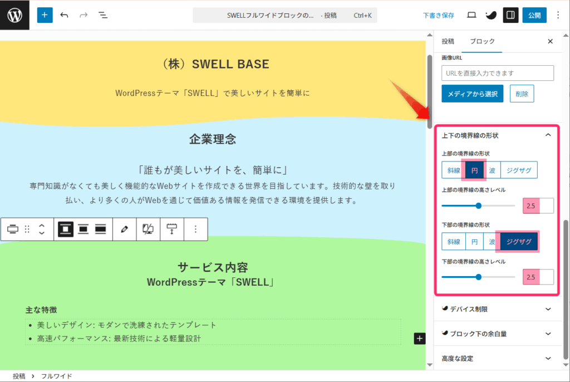Click the 主な特徴 text

(41, 310)
